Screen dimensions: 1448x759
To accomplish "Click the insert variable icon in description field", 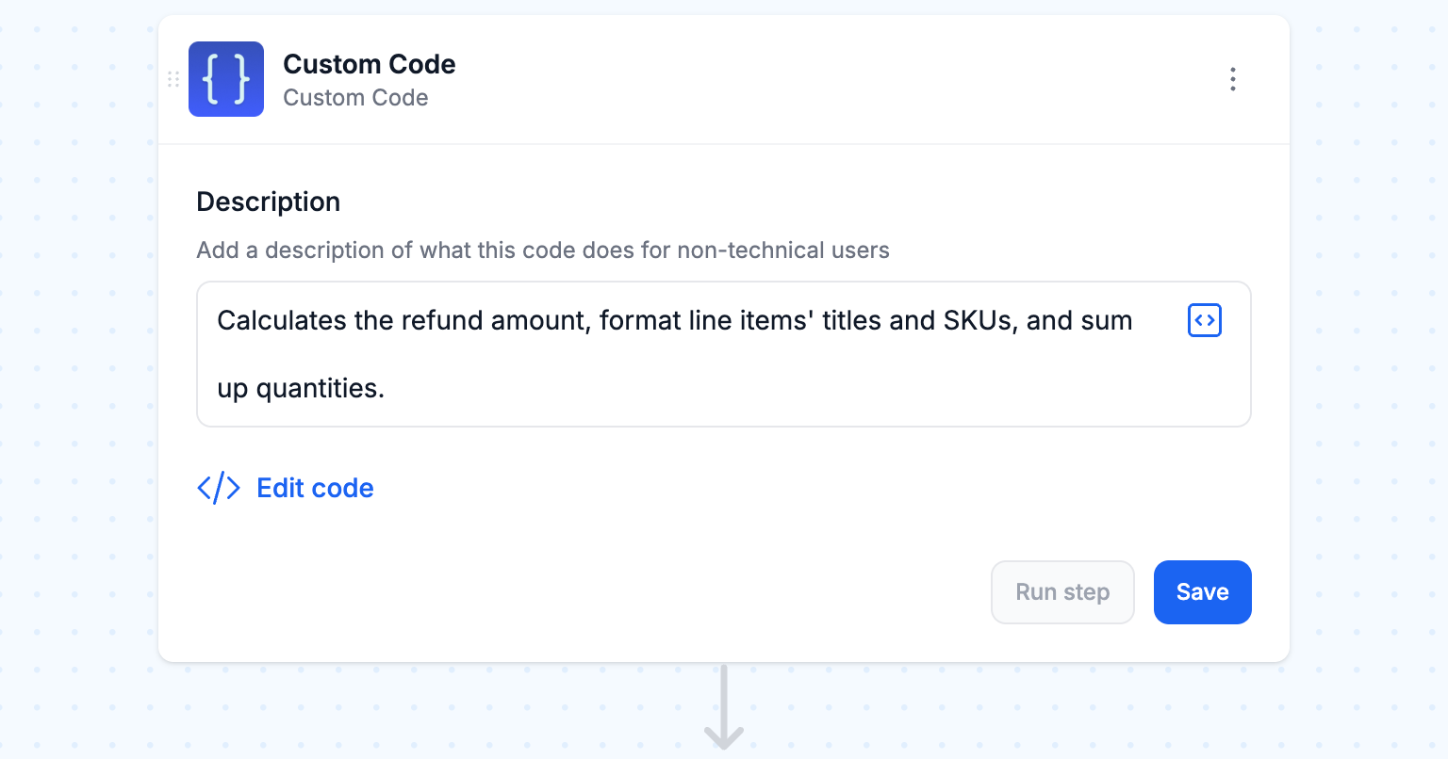I will coord(1204,320).
